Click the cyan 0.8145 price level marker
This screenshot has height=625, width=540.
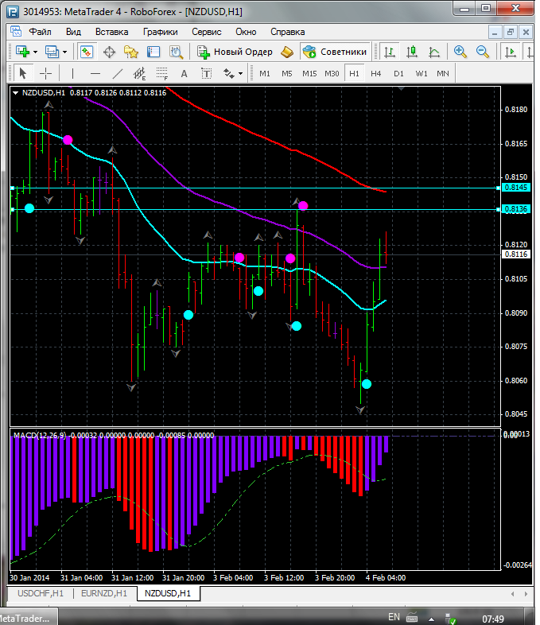tap(514, 188)
